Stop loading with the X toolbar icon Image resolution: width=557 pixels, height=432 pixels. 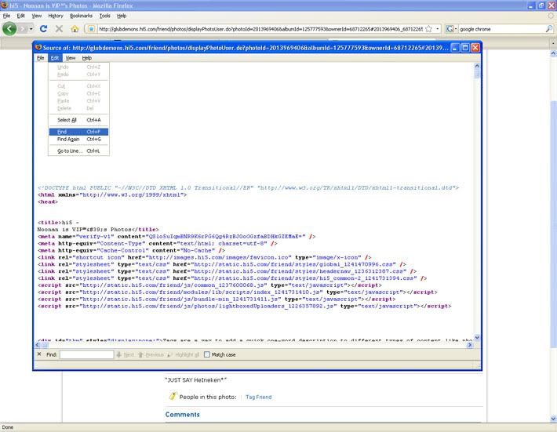pyautogui.click(x=59, y=29)
